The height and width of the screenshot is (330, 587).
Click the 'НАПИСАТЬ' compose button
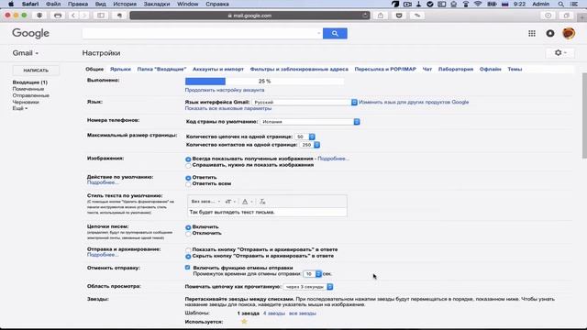[x=36, y=71]
